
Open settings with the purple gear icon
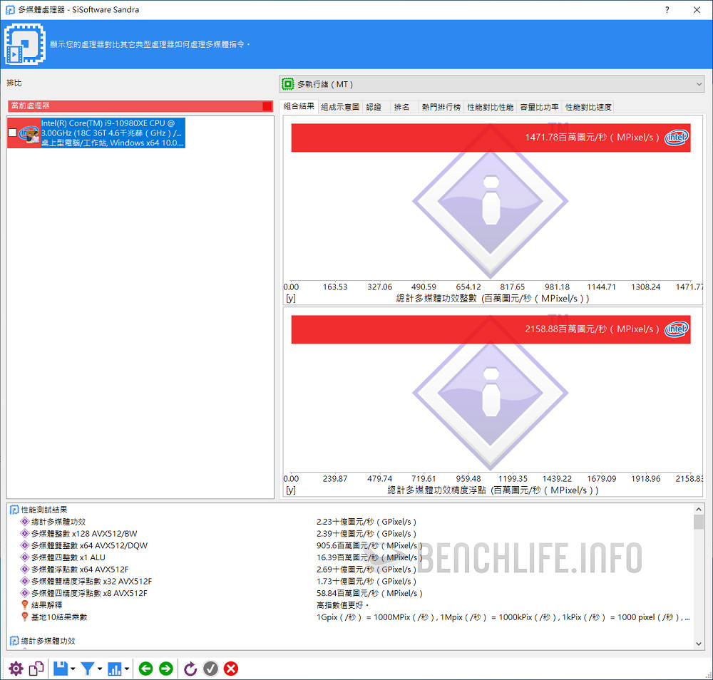pyautogui.click(x=16, y=669)
